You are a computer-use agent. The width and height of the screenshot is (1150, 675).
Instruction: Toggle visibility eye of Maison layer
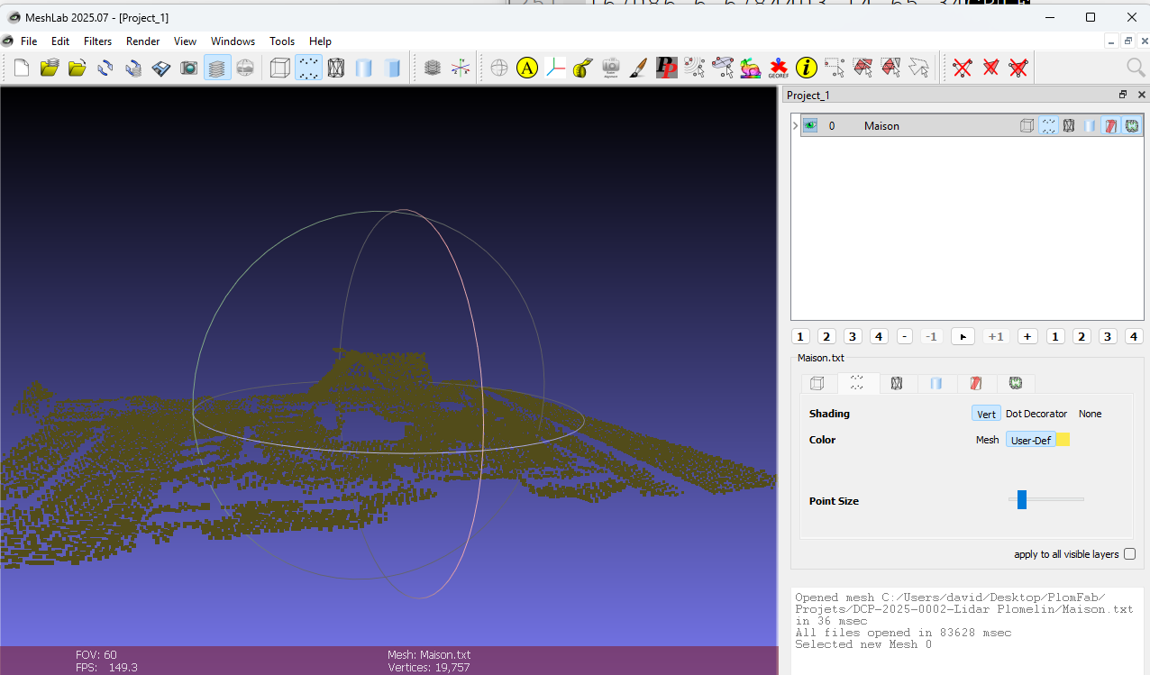pyautogui.click(x=810, y=126)
